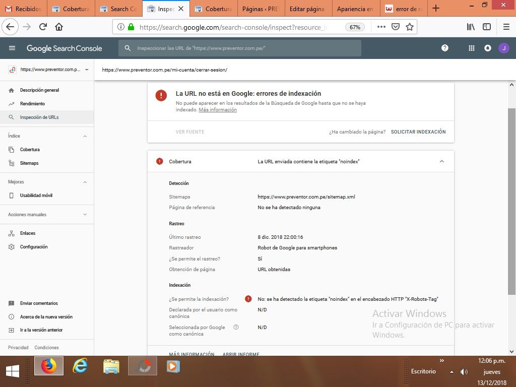Launch Internet Explorer from the taskbar
The height and width of the screenshot is (387, 516).
80,366
